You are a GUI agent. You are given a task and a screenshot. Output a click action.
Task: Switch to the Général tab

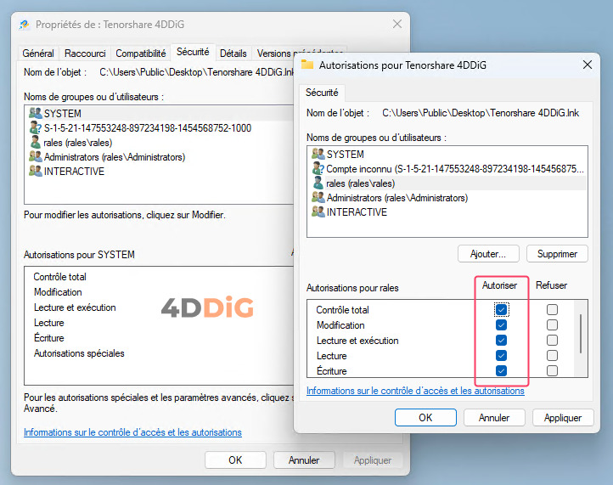click(x=38, y=54)
